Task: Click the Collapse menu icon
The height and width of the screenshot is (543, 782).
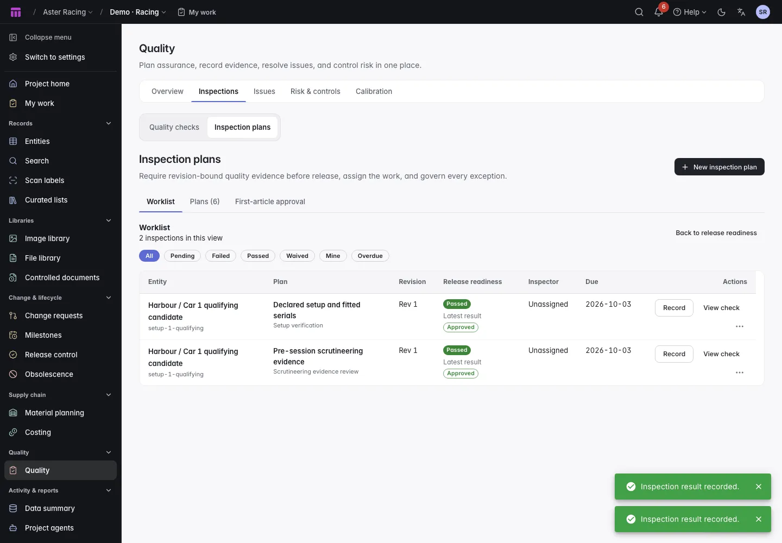Action: 13,37
